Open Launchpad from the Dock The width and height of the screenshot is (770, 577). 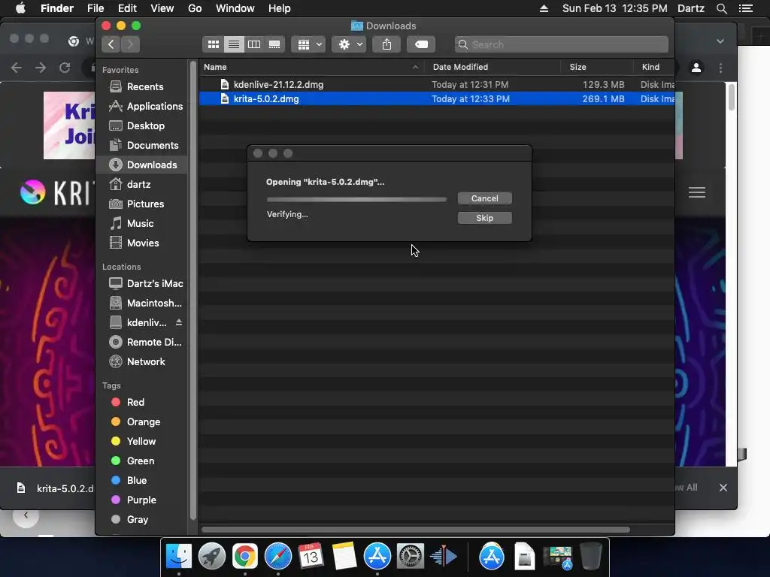(x=211, y=557)
